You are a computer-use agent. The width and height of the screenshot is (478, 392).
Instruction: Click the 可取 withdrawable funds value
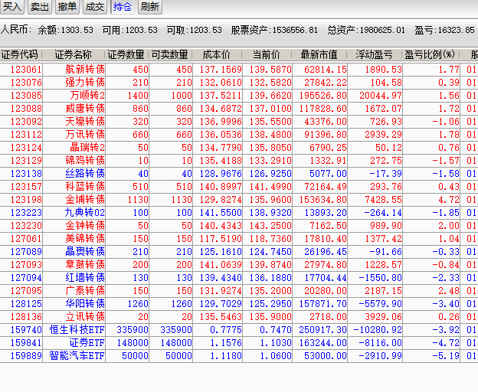206,30
